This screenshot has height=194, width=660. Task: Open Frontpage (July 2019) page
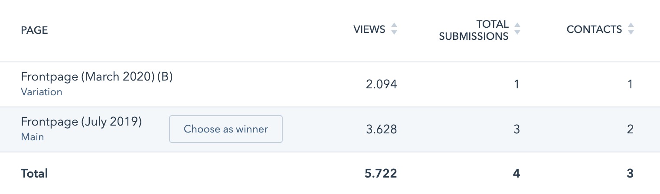click(x=82, y=122)
